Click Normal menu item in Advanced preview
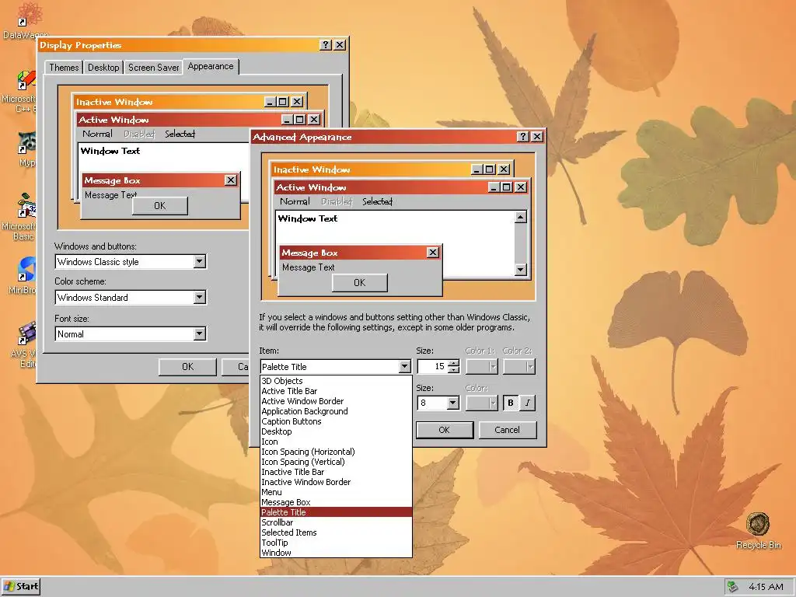The width and height of the screenshot is (796, 597). 295,201
